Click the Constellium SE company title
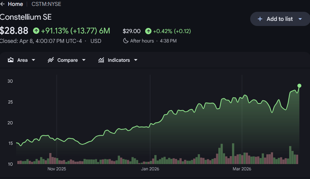The image size is (310, 179). coord(26,17)
